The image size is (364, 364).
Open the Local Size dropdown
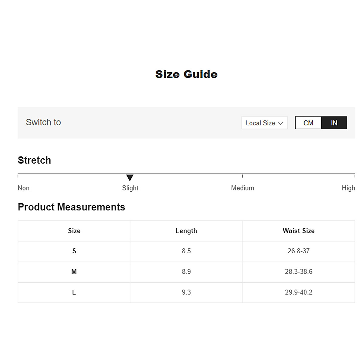(x=264, y=123)
